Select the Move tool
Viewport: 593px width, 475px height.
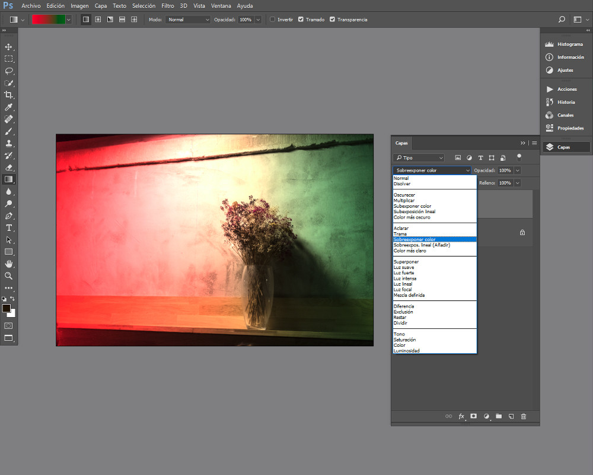tap(8, 46)
